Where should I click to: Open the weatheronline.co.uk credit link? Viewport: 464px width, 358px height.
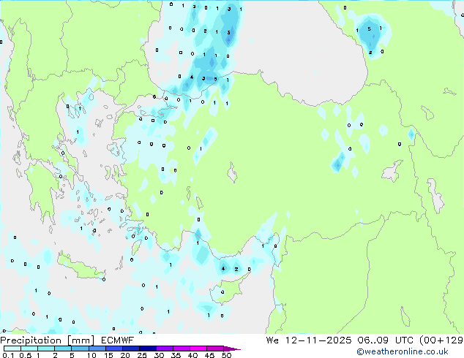403,351
